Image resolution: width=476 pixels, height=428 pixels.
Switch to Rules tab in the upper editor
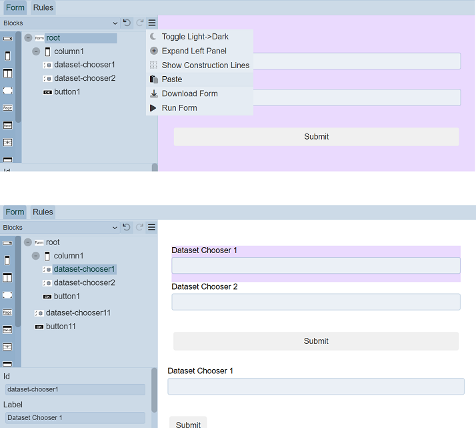tap(43, 8)
